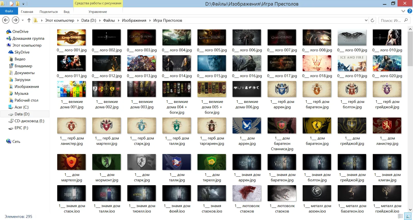Select Домашняя группа in sidebar
Screen dimensions: 413x220
28,38
